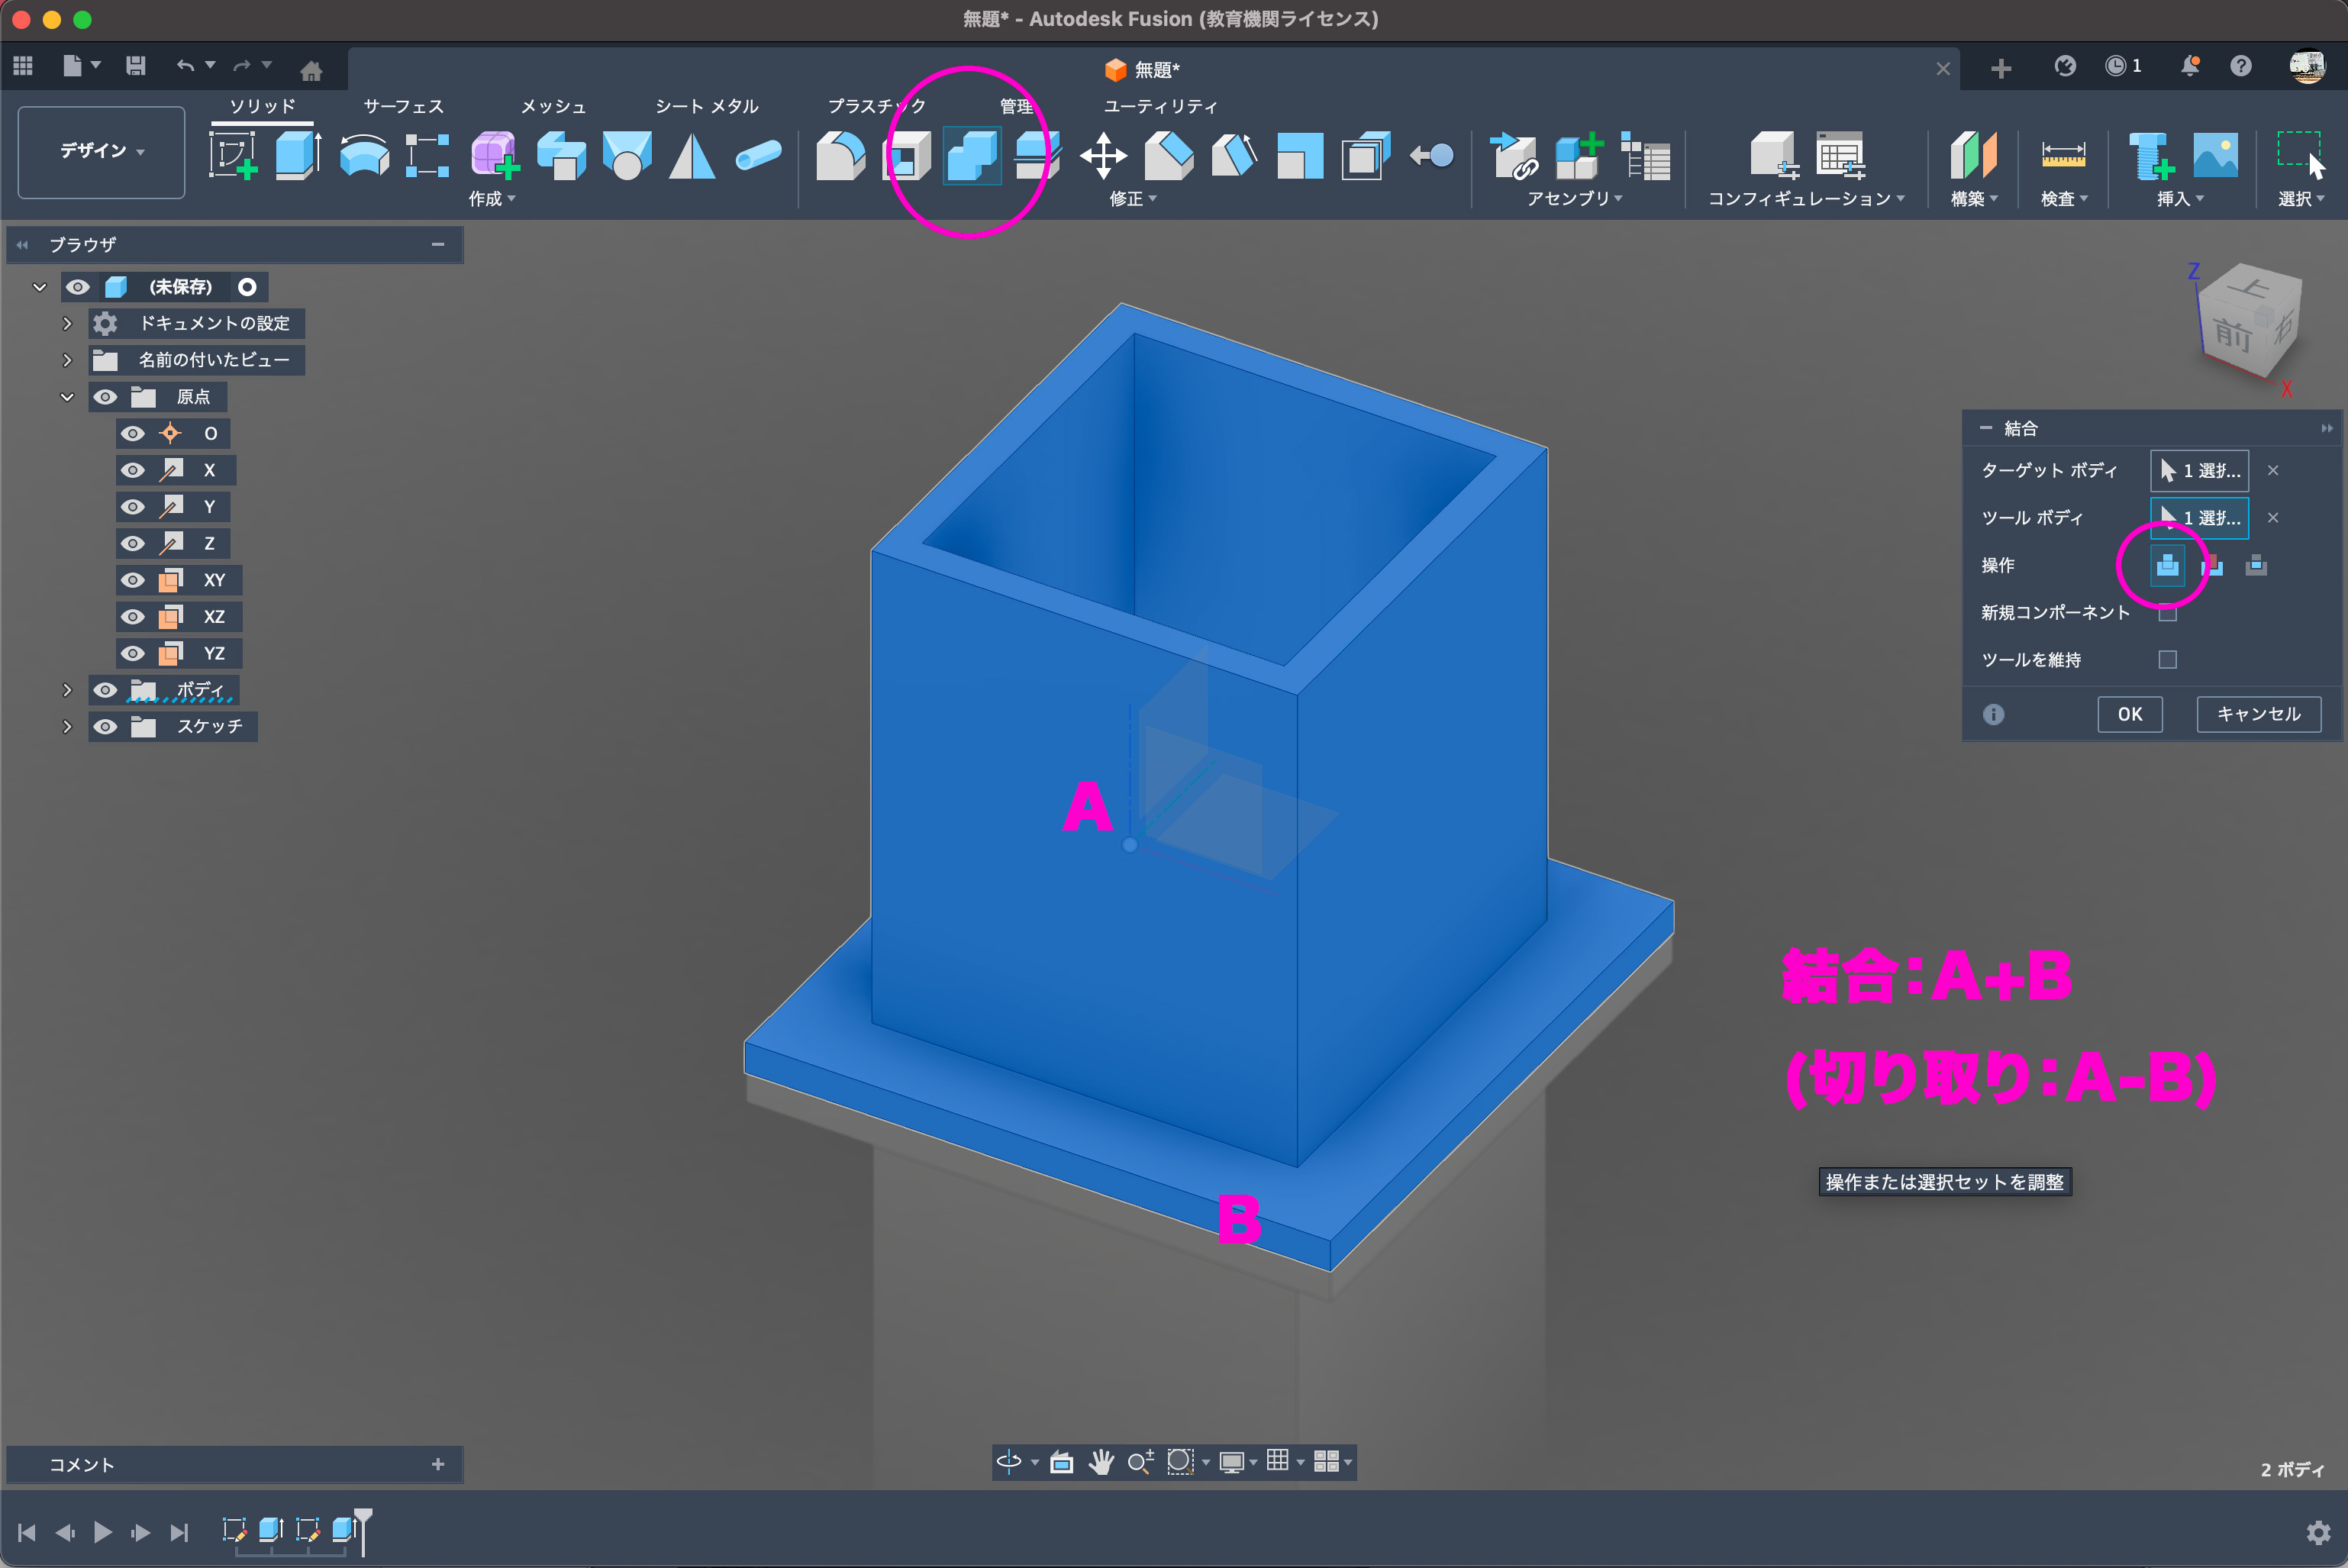Select the Create Sketch tool icon
The image size is (2348, 1568).
pyautogui.click(x=232, y=156)
